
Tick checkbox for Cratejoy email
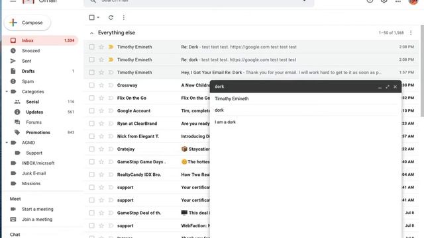(x=92, y=149)
